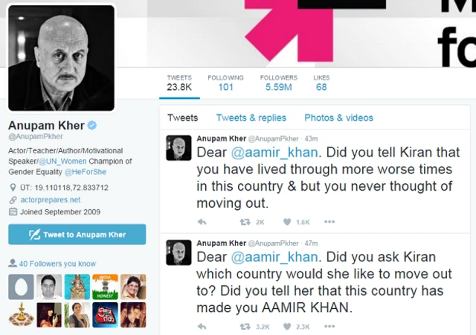The width and height of the screenshot is (476, 335).
Task: Click the Tweet to Anupam Kher button
Action: pos(77,234)
